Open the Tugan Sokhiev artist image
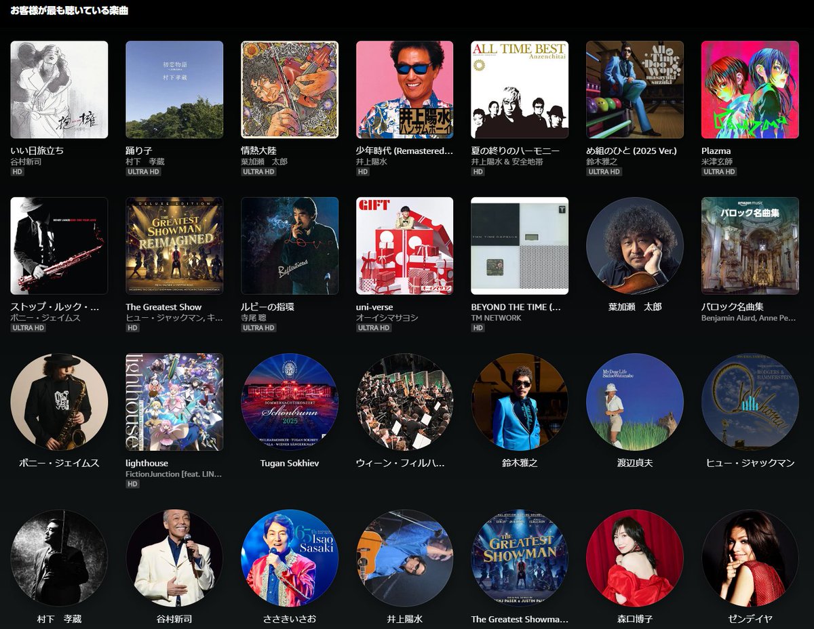814x629 pixels. point(290,402)
